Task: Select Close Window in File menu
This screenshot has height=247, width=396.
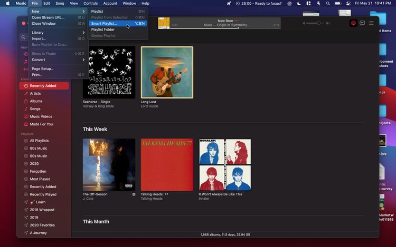Action: click(x=58, y=23)
